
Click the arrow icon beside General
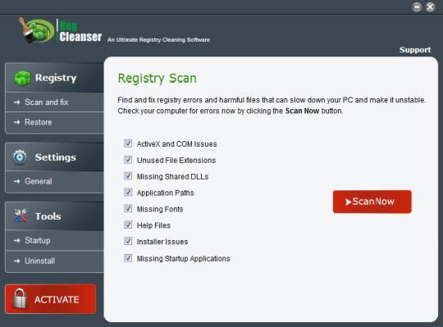pos(17,181)
